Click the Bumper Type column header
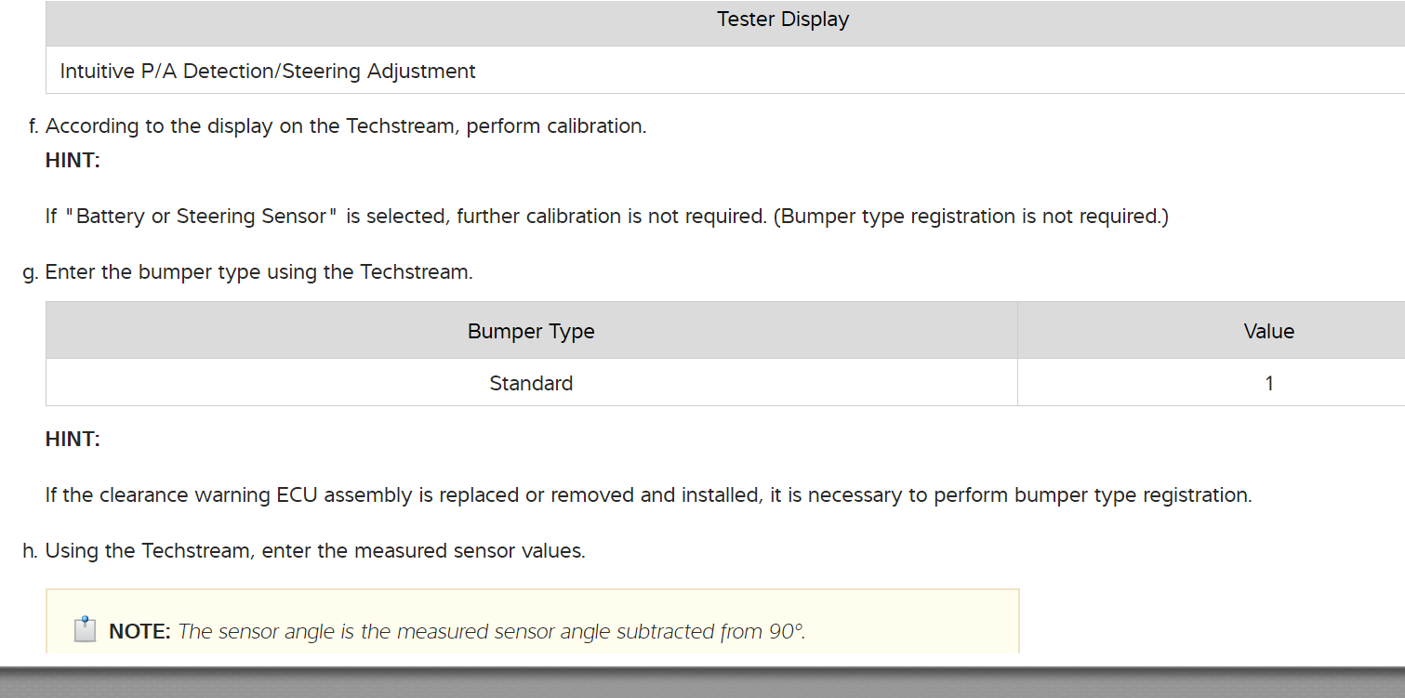 pyautogui.click(x=531, y=332)
